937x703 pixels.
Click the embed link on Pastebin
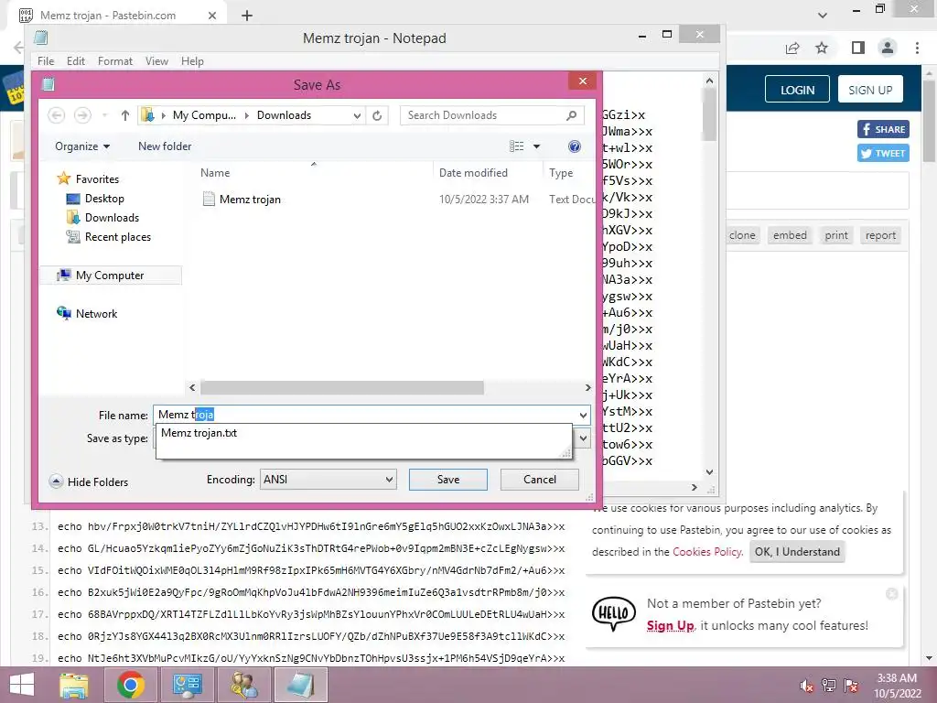click(x=790, y=235)
